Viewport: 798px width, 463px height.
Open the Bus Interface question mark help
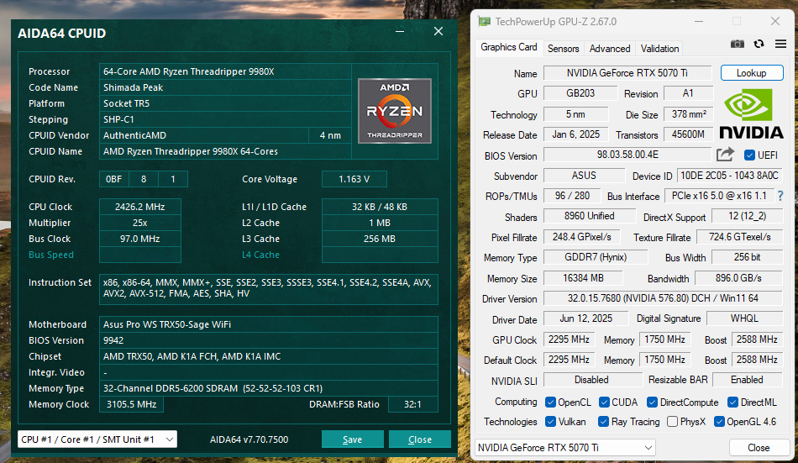[x=780, y=196]
